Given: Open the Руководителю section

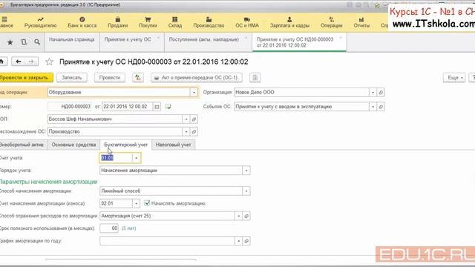Looking at the screenshot, I should tap(40, 22).
